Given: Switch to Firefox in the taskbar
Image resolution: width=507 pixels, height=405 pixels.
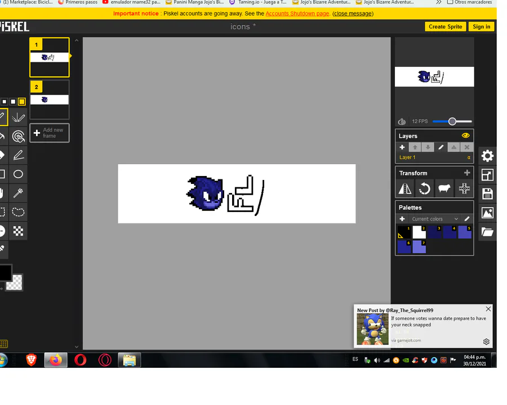Looking at the screenshot, I should pyautogui.click(x=56, y=360).
